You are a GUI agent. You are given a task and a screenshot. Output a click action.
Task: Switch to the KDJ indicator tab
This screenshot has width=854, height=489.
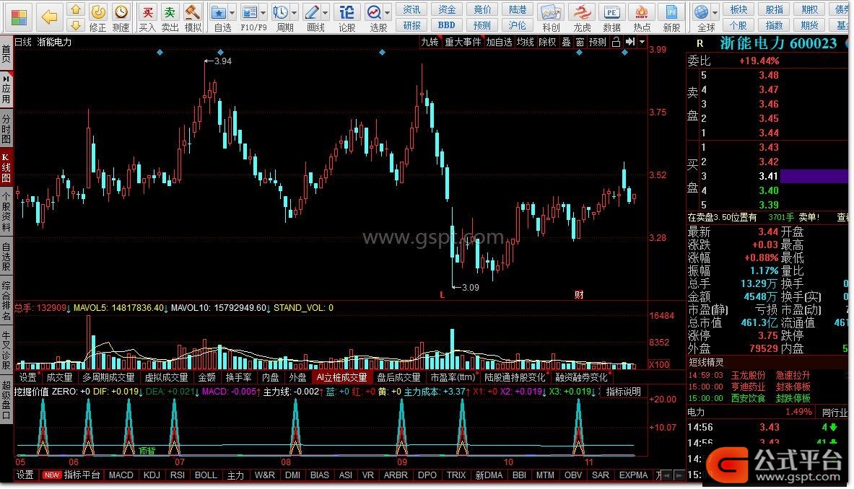point(152,475)
